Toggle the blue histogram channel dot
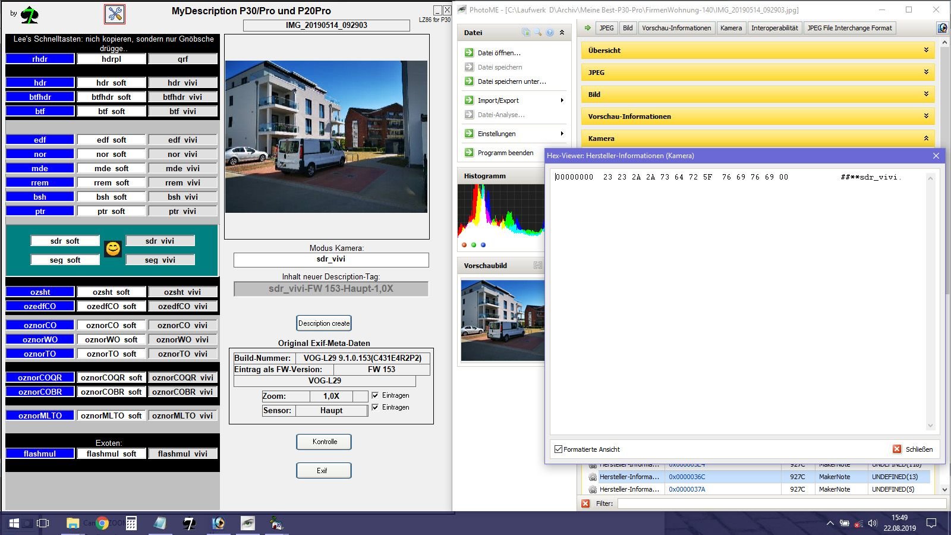This screenshot has width=951, height=535. pyautogui.click(x=483, y=245)
